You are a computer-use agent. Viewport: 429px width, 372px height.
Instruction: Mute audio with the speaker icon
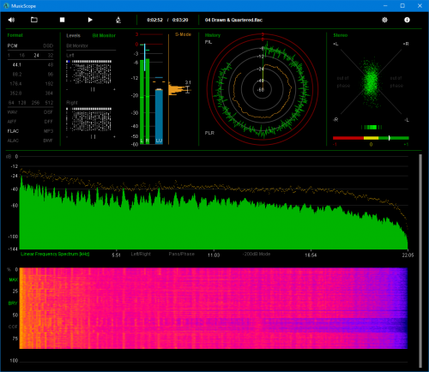pyautogui.click(x=11, y=20)
